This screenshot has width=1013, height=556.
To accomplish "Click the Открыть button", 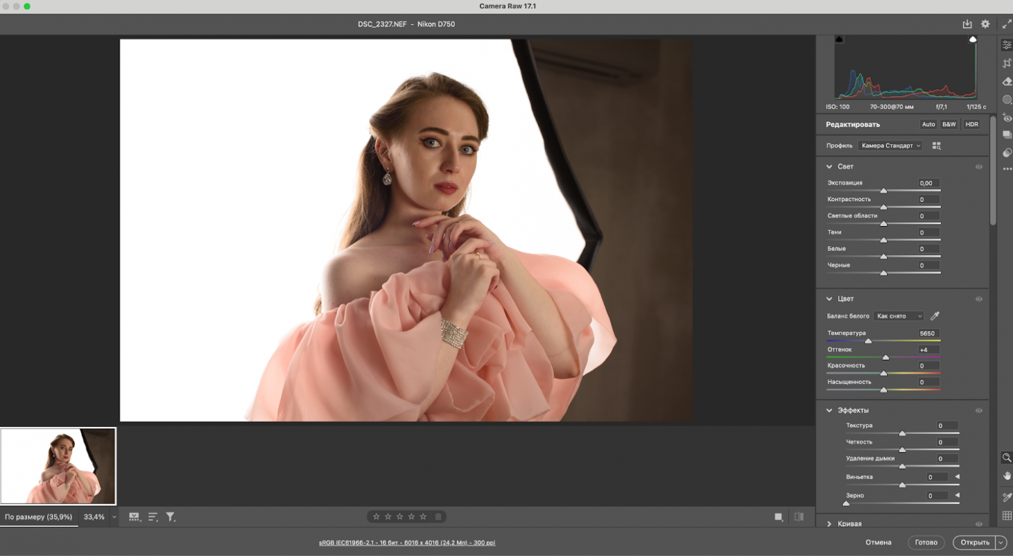I will (x=975, y=542).
